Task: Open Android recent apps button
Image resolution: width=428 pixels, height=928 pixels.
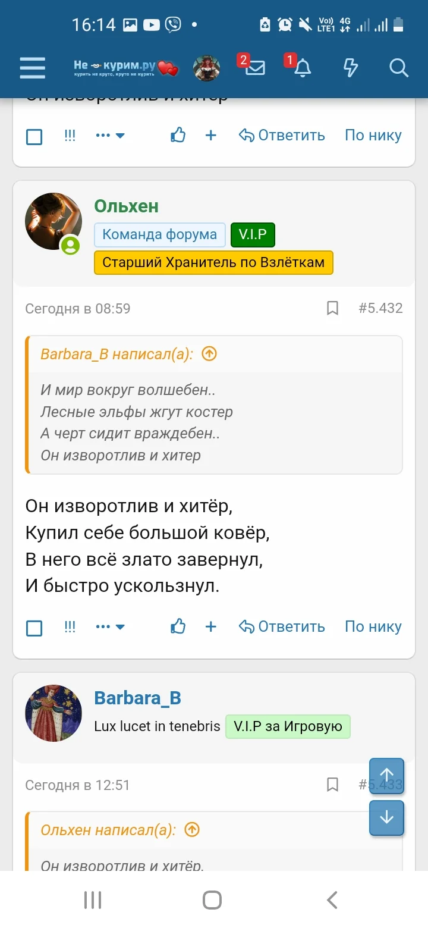Action: [92, 899]
